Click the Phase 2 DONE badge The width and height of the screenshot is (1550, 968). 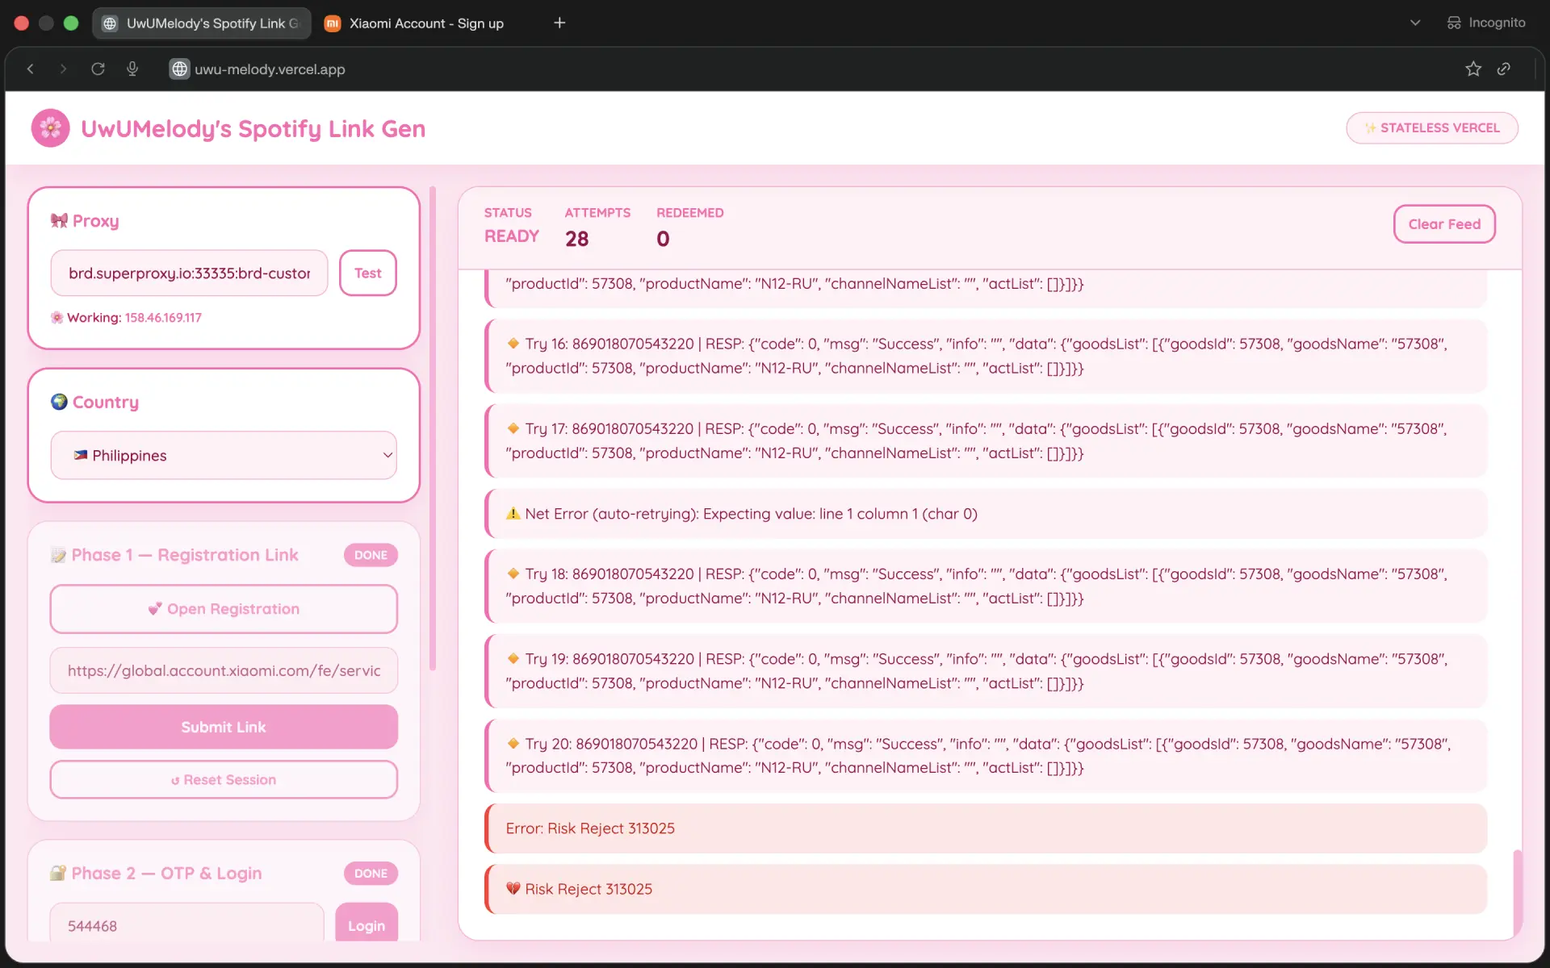click(x=371, y=873)
